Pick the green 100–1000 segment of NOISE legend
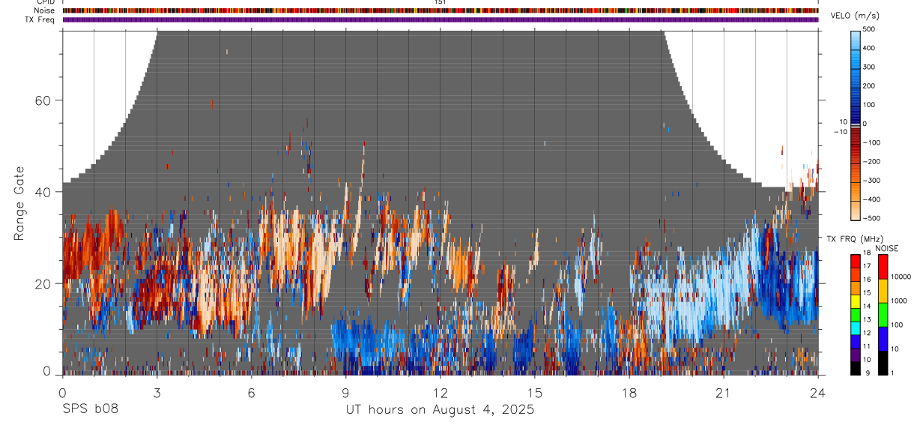This screenshot has width=920, height=425. [x=883, y=314]
